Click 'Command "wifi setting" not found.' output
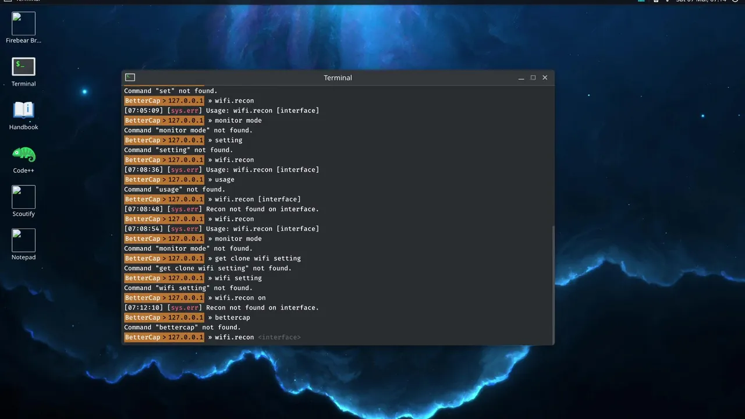745x419 pixels. pyautogui.click(x=188, y=289)
